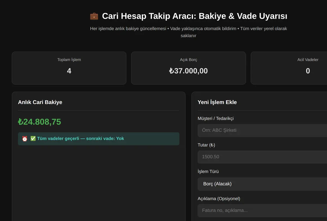Click the Yeni İşlem Ekle heading
This screenshot has height=221, width=327.
coord(217,102)
